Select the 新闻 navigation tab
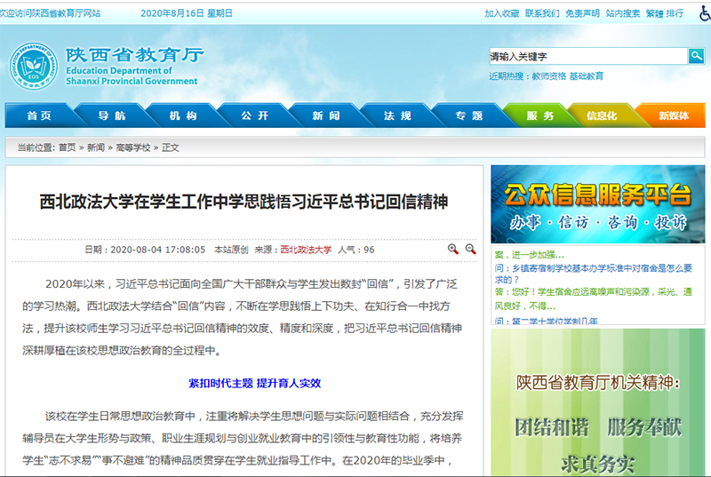Viewport: 711px width, 477px height. click(x=326, y=116)
